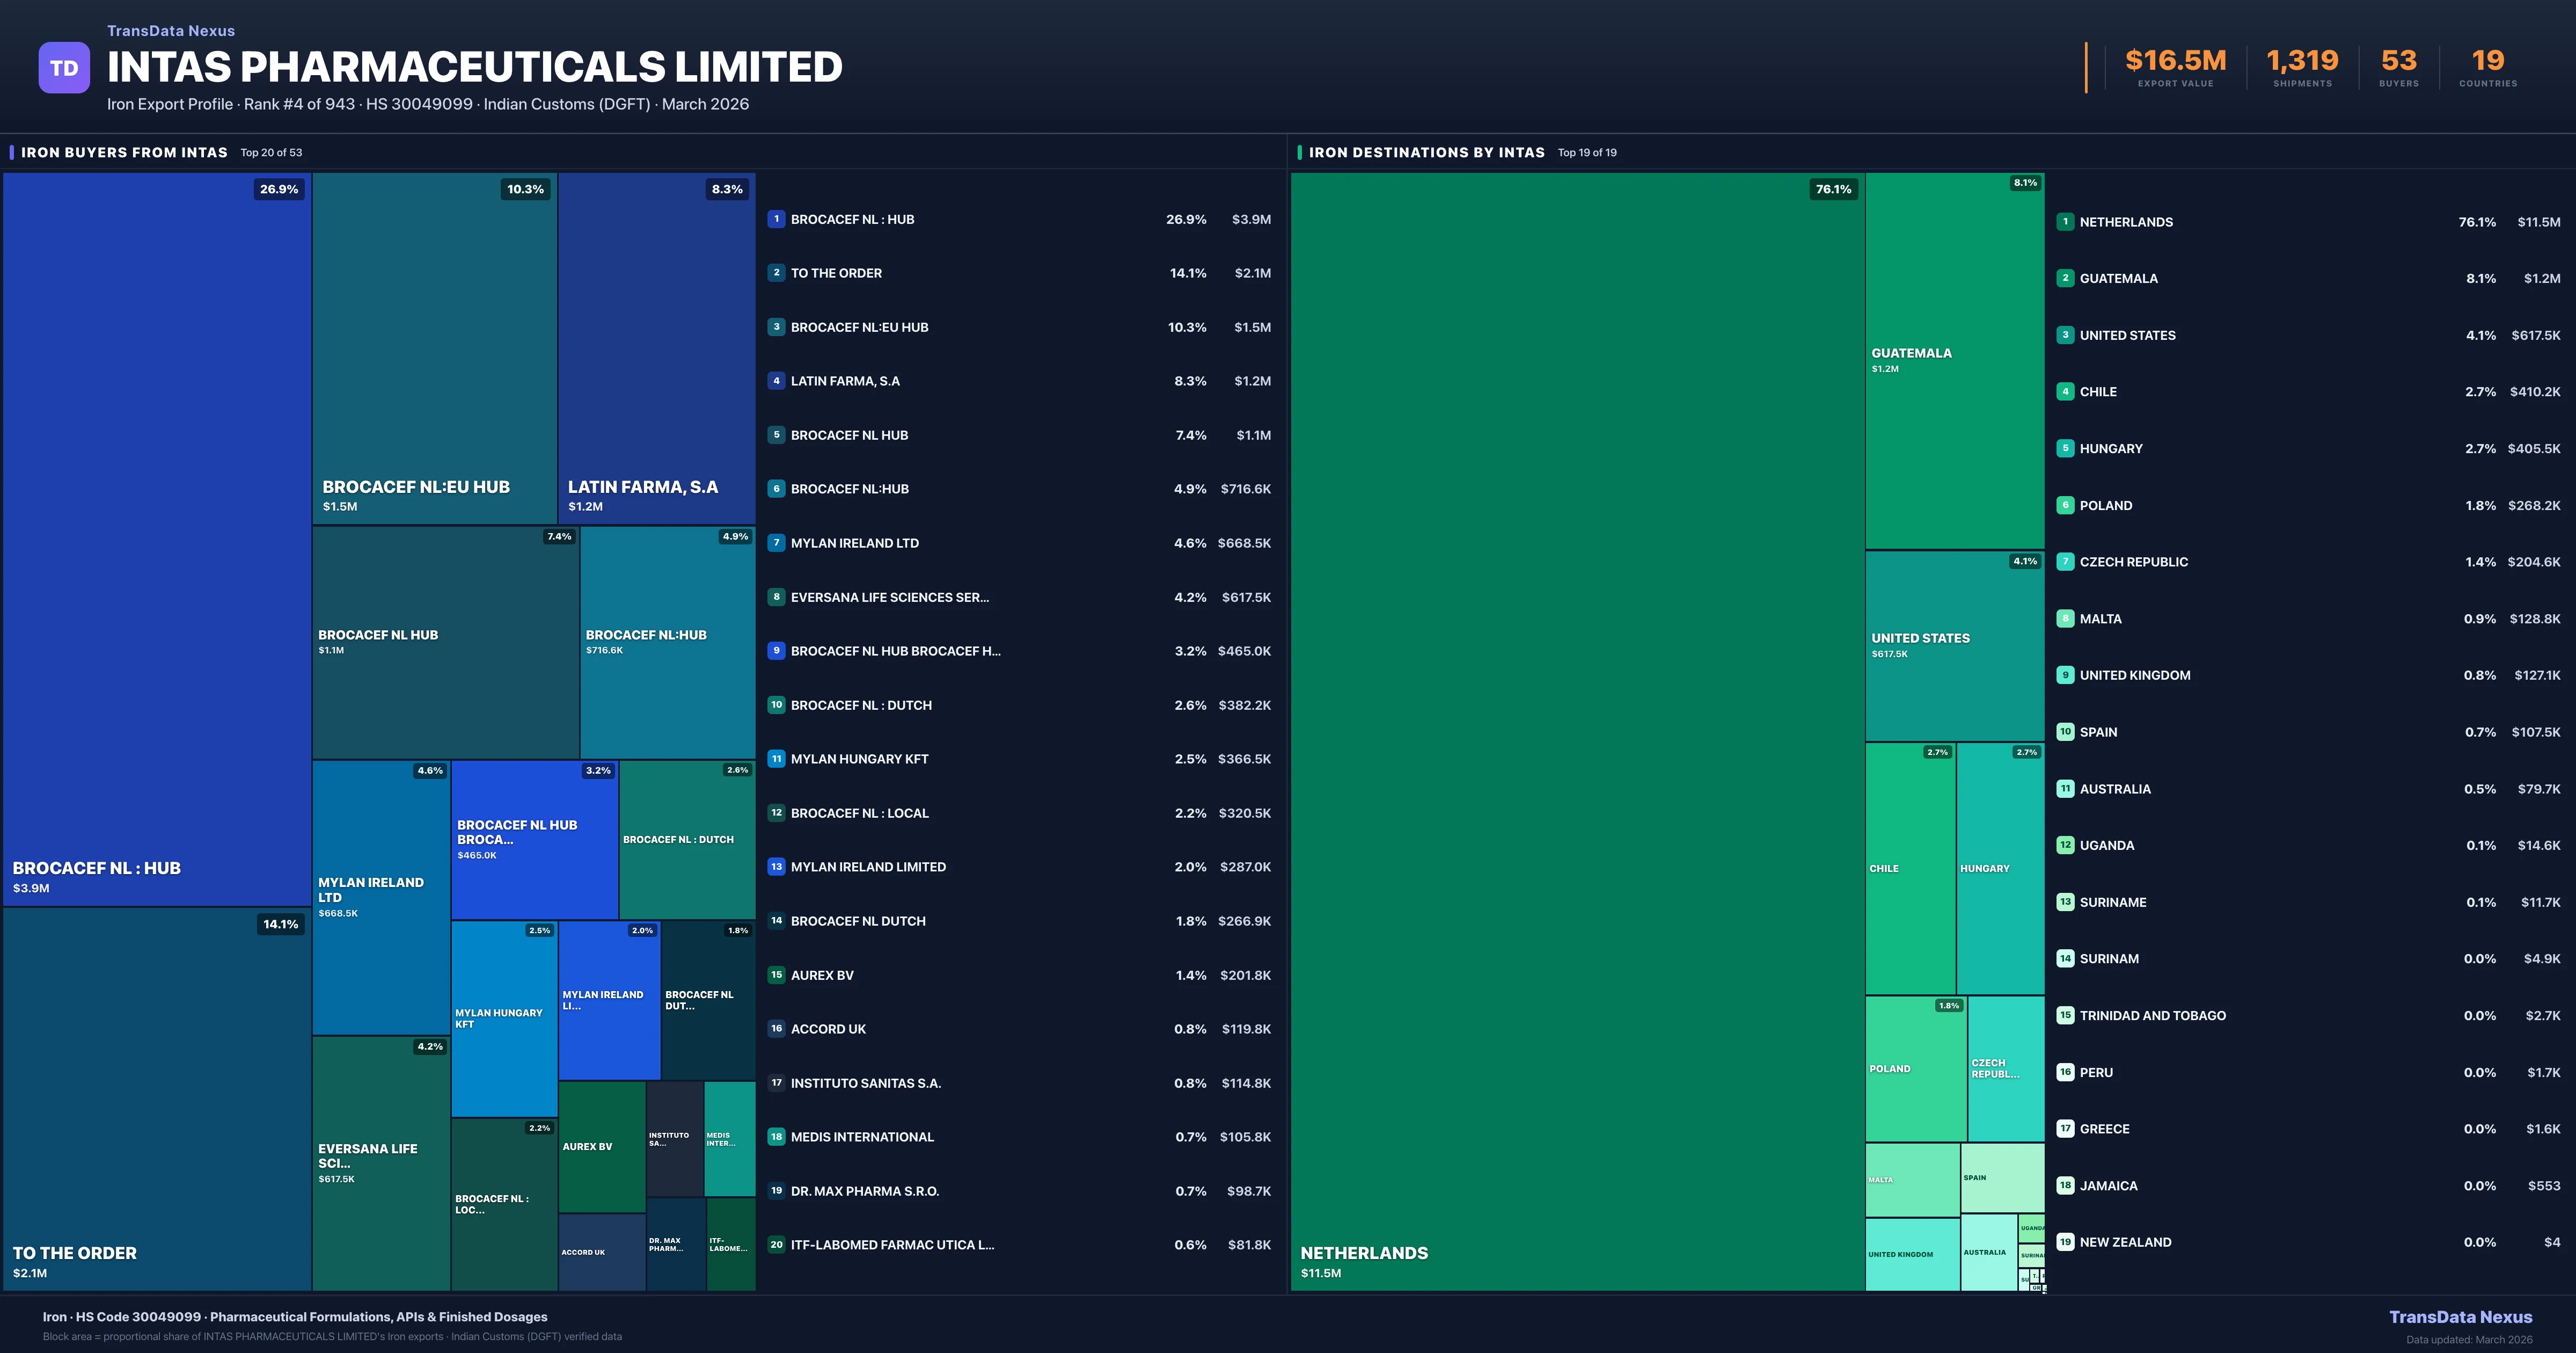
Task: Click rank badge 15 beside AUREX BV
Action: tap(776, 974)
